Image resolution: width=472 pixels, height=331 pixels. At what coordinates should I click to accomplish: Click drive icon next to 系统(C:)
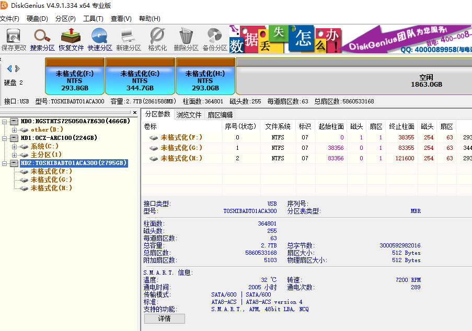(x=24, y=147)
